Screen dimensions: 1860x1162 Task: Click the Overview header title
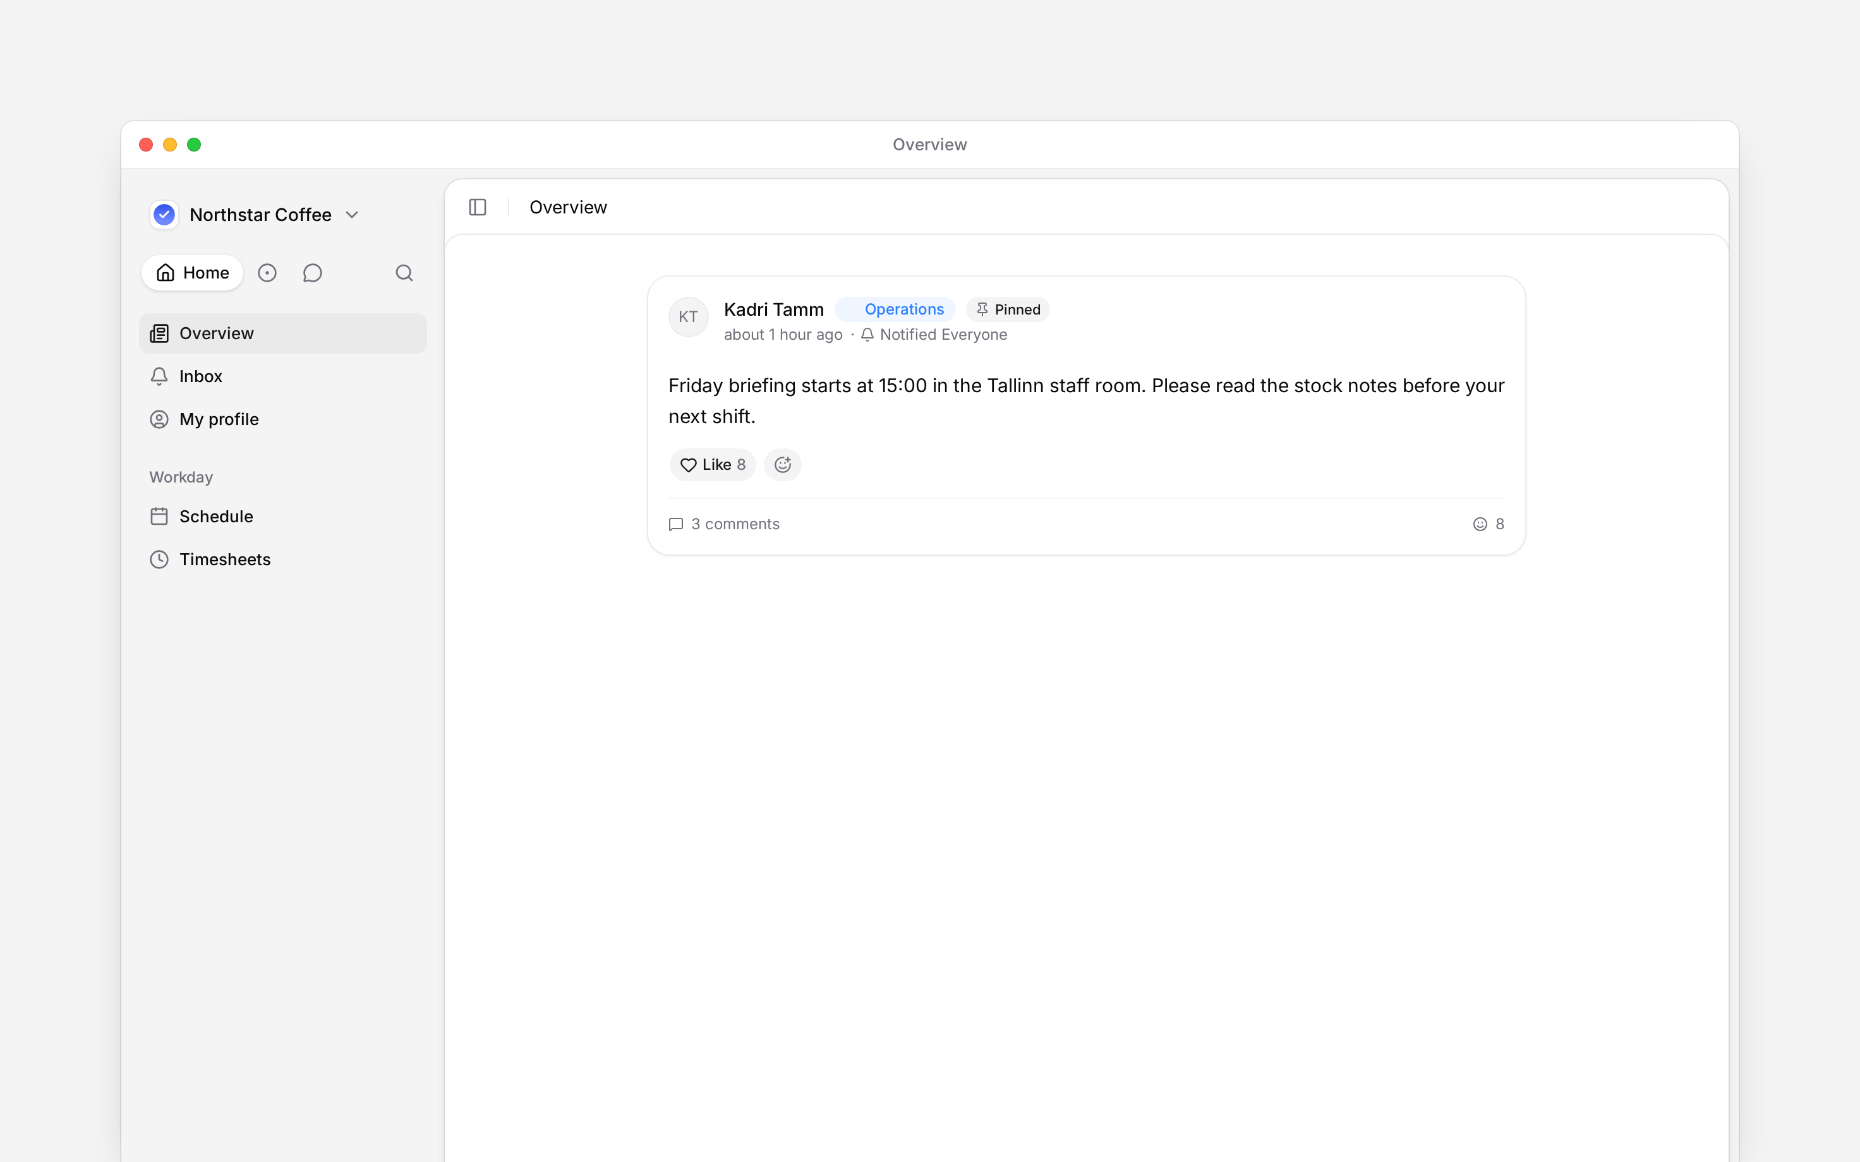[568, 208]
